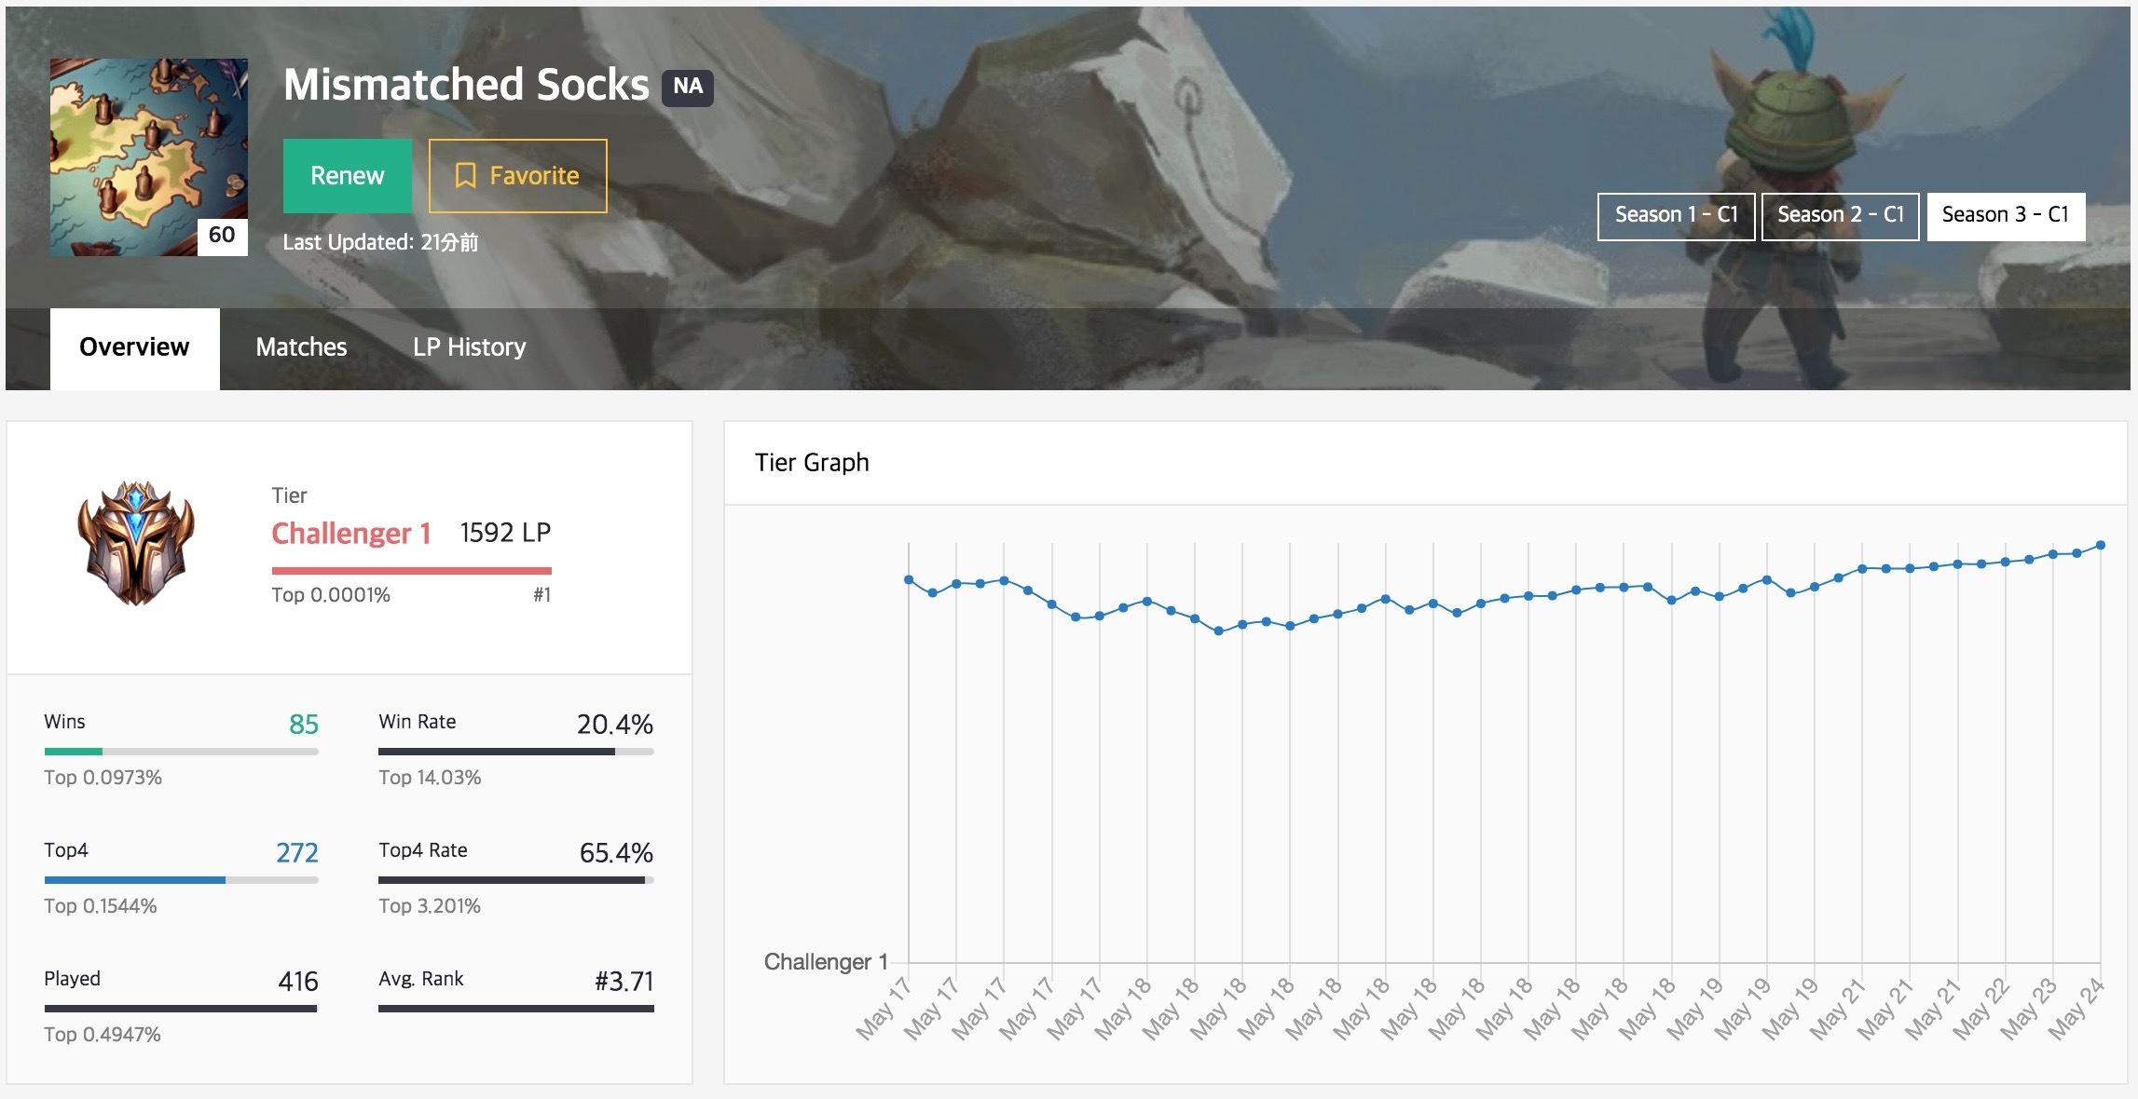
Task: Click the Played value 416
Action: pyautogui.click(x=298, y=982)
